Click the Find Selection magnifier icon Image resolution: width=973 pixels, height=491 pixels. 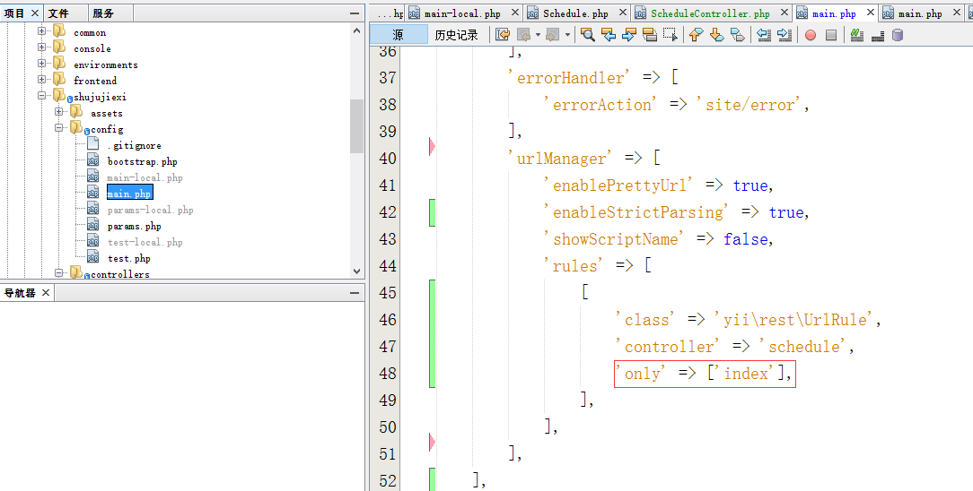pyautogui.click(x=587, y=35)
